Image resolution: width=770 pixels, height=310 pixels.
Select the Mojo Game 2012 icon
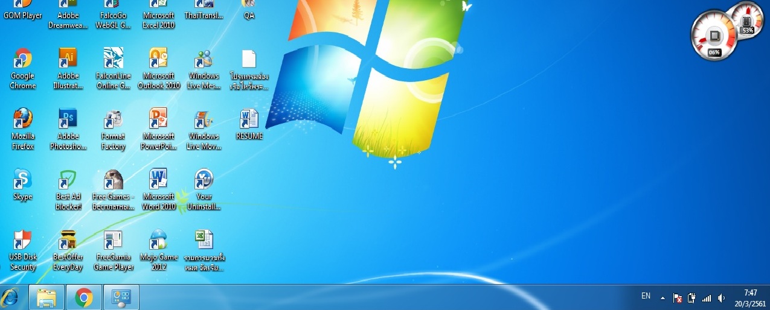pyautogui.click(x=158, y=239)
